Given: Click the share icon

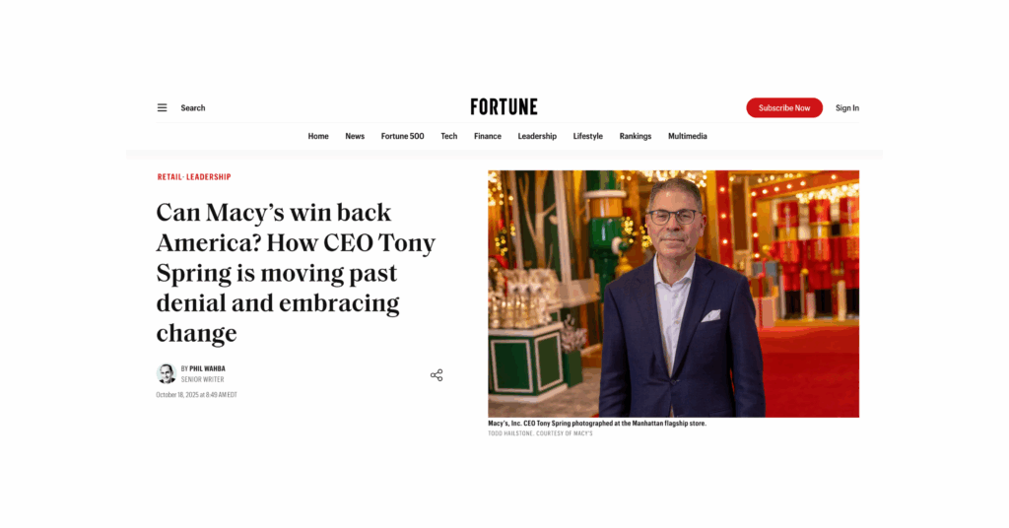Looking at the screenshot, I should tap(437, 375).
